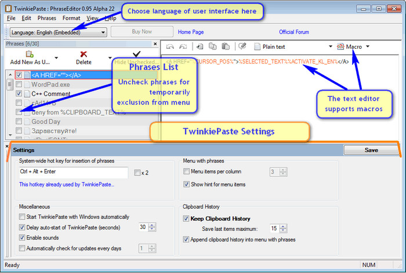Open the arrow next to Add New As U...

(x=56, y=58)
